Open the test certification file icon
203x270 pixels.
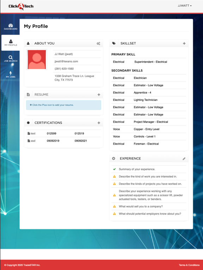click(29, 134)
